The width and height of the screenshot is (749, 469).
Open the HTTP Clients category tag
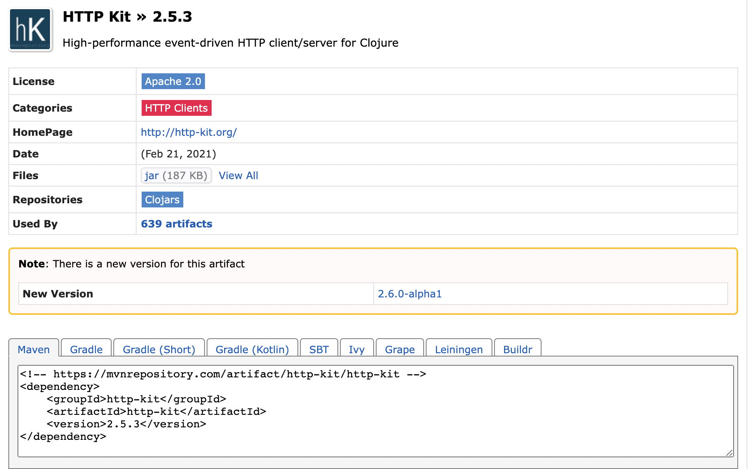176,108
